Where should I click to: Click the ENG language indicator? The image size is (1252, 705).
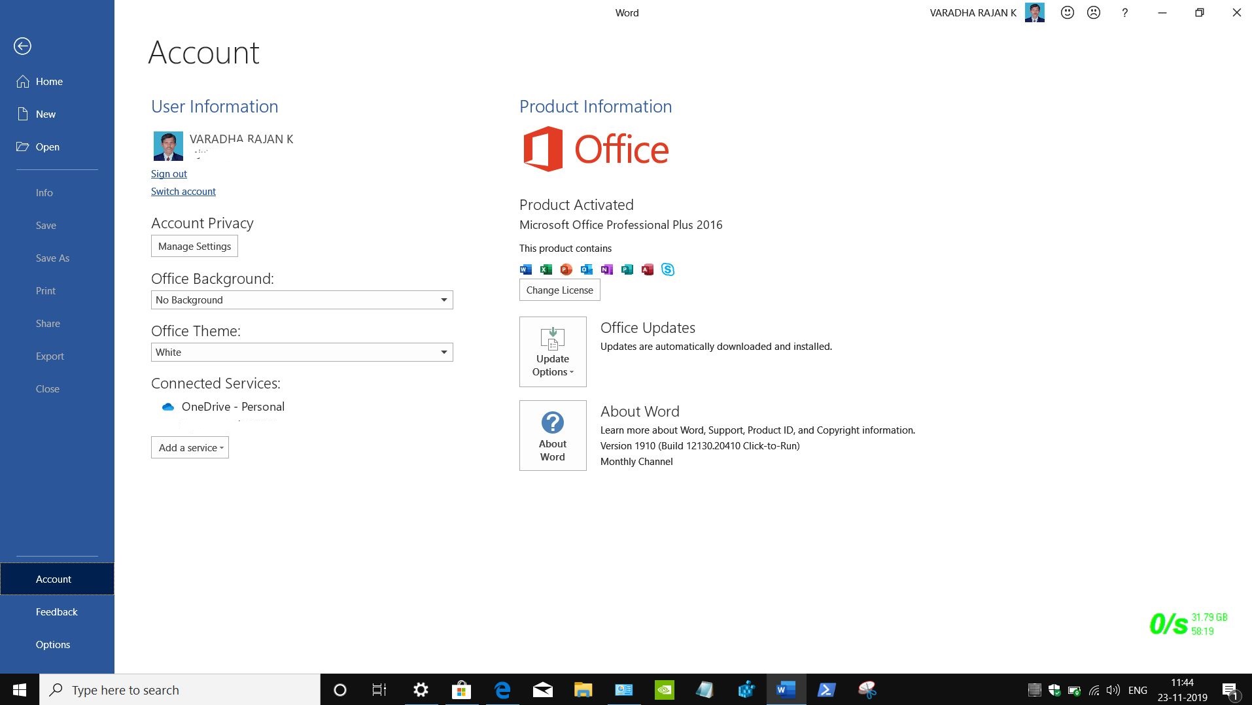[x=1138, y=690]
